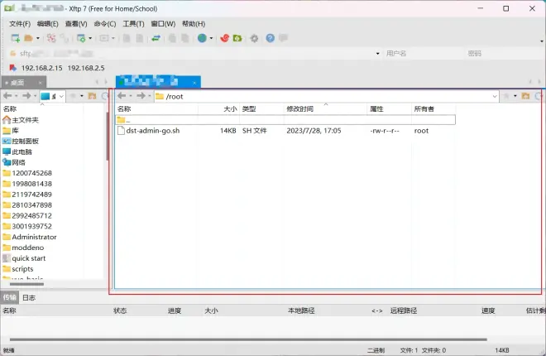This screenshot has height=356, width=546.
Task: Open the 查看(V) menu
Action: tap(76, 24)
